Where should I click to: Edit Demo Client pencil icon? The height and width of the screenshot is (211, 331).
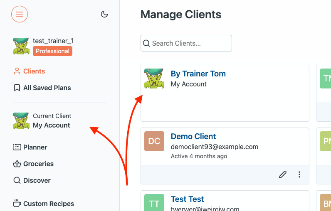(x=283, y=174)
